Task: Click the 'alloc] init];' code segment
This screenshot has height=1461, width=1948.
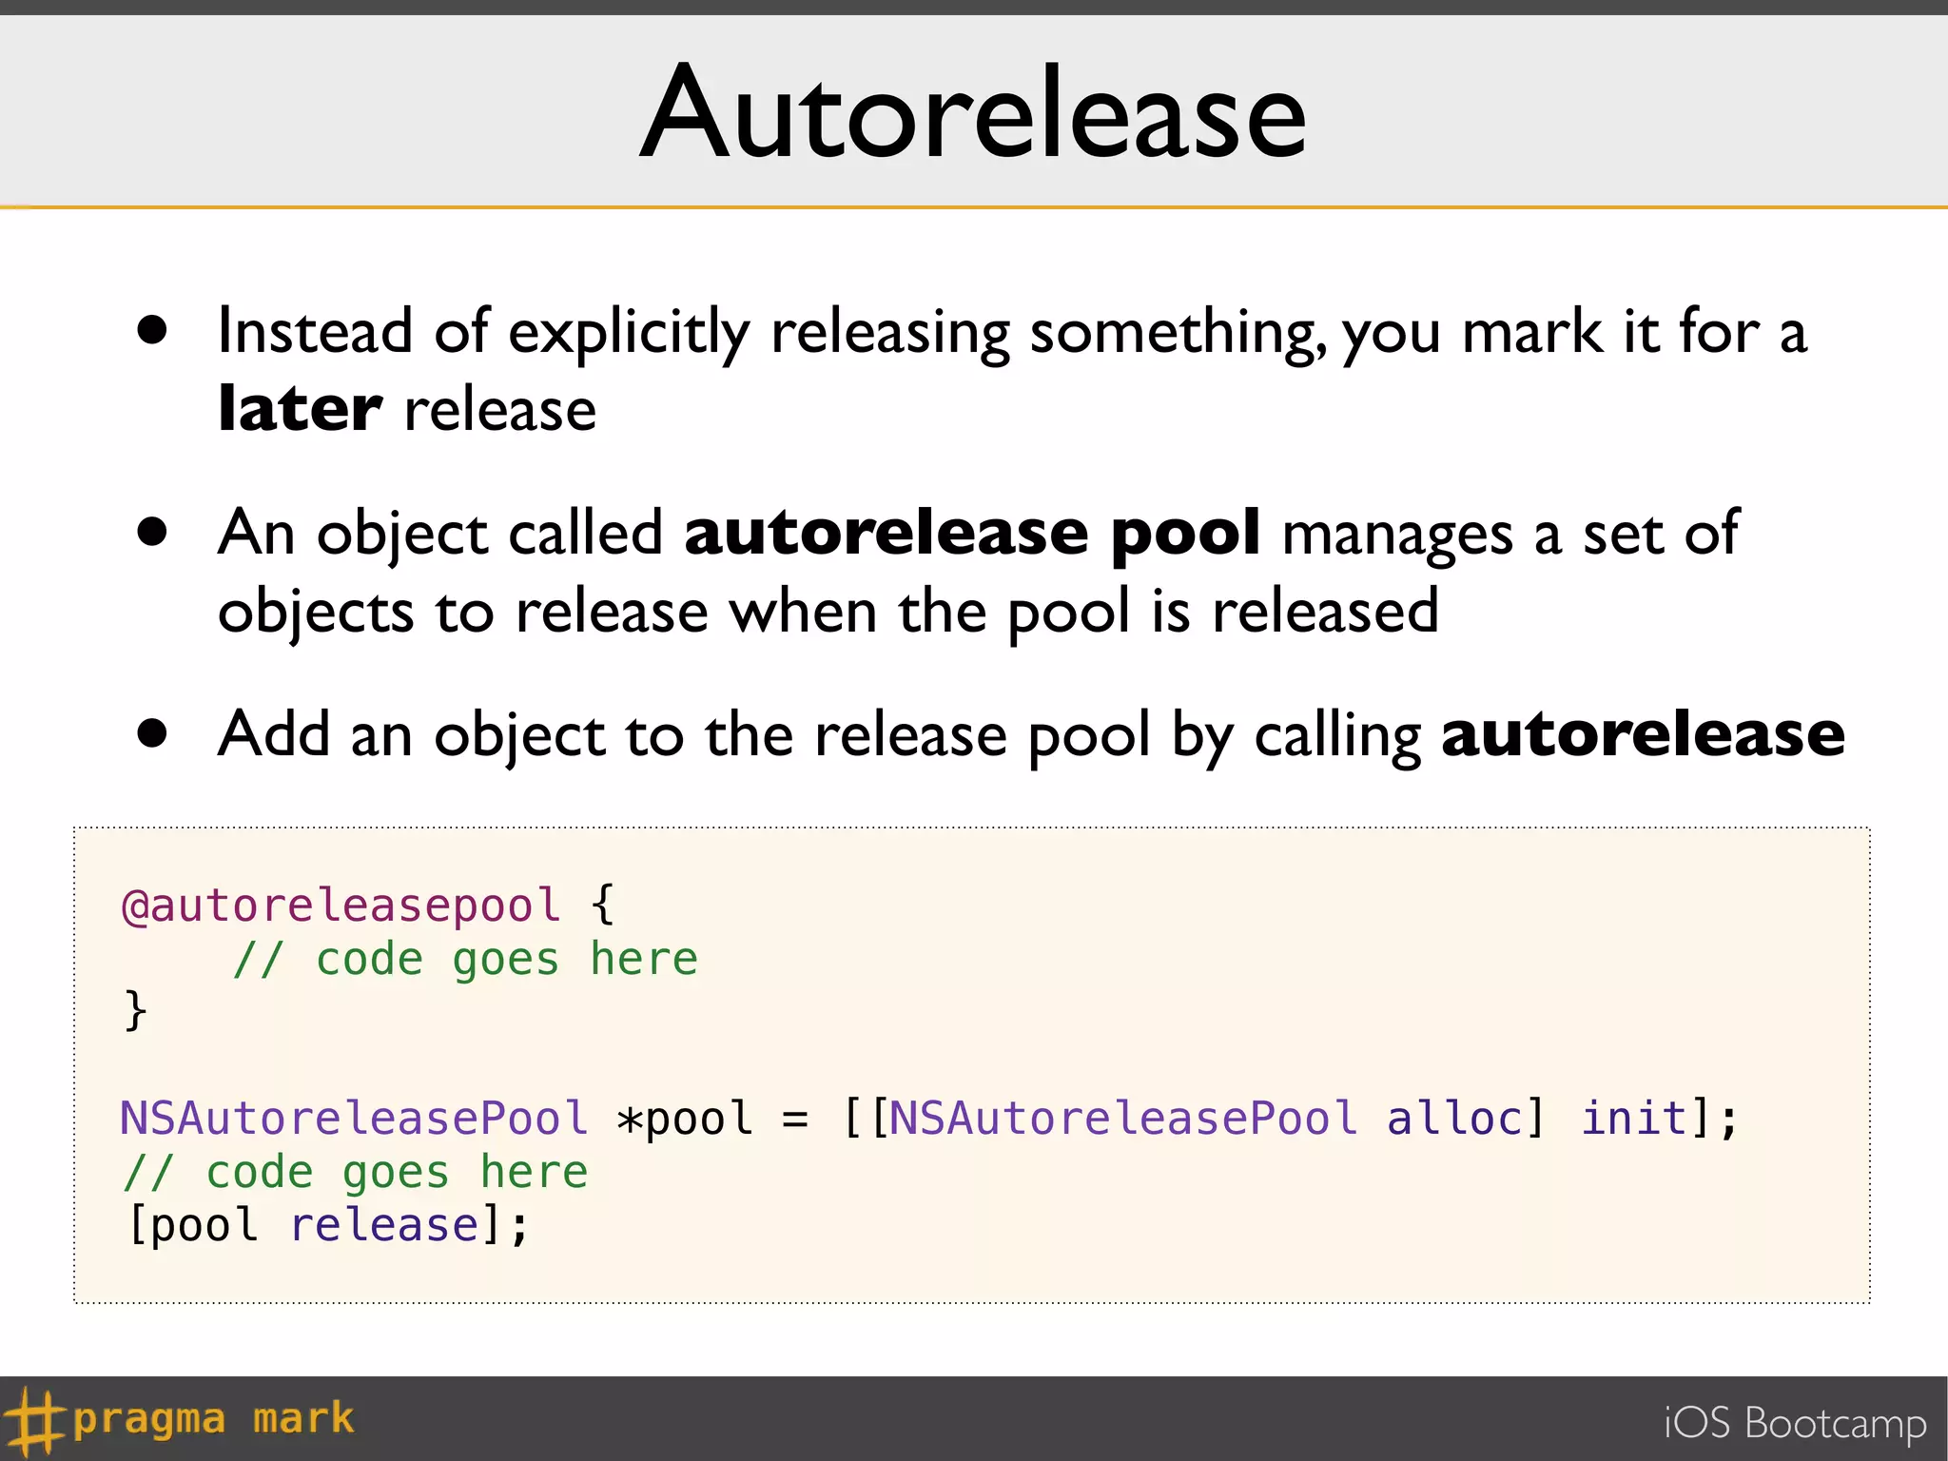Action: (1563, 1118)
